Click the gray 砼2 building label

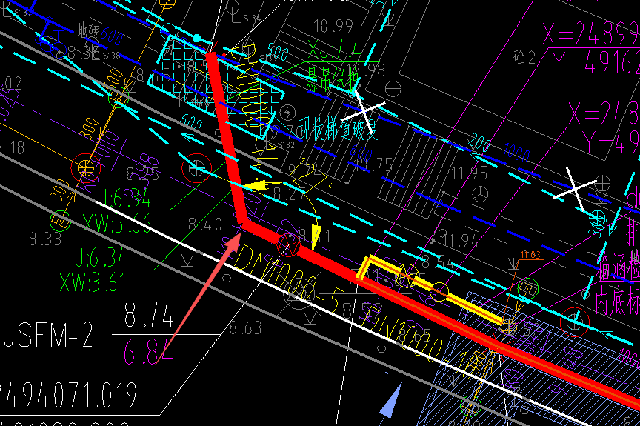click(524, 57)
